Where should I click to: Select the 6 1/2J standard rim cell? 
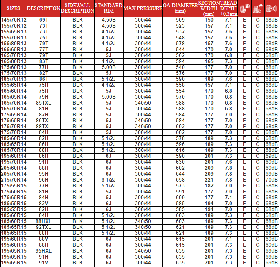[x=109, y=180]
